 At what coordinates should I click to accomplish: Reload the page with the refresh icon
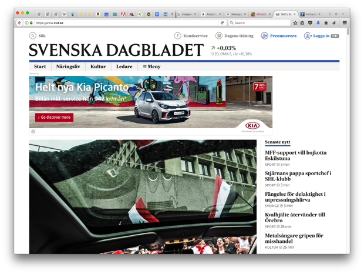222,23
